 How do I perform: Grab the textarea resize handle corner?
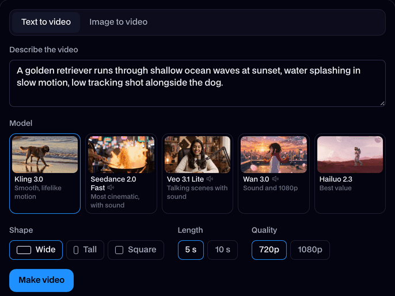pos(382,103)
